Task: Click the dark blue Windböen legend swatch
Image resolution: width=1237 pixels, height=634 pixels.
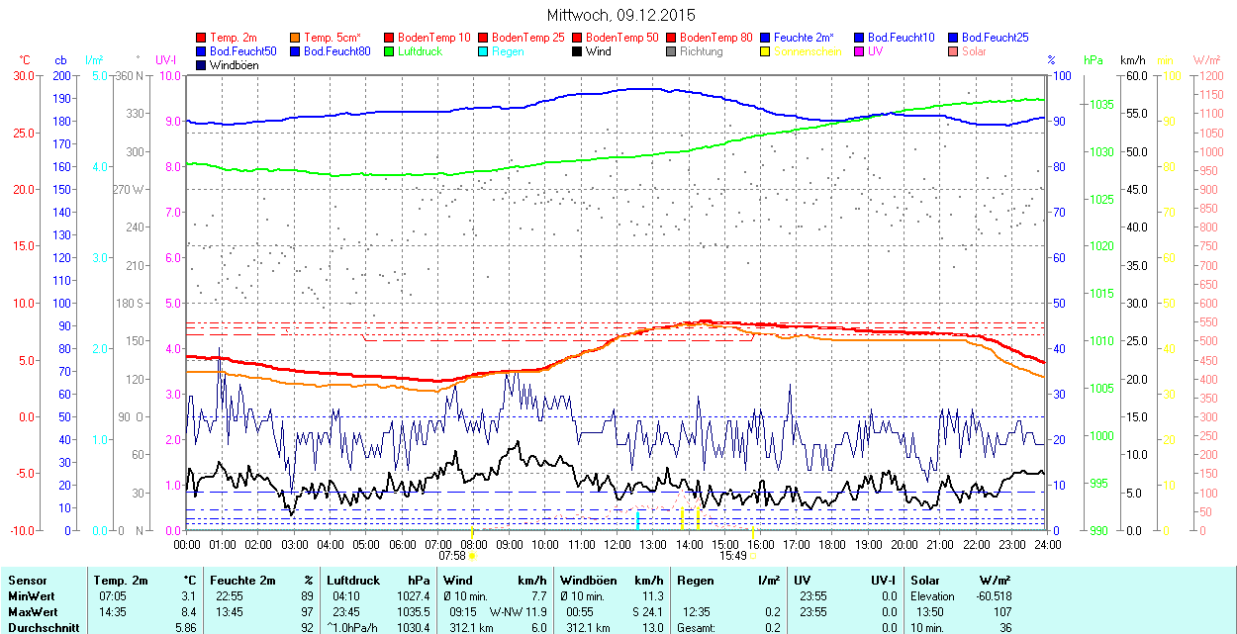Action: (202, 65)
